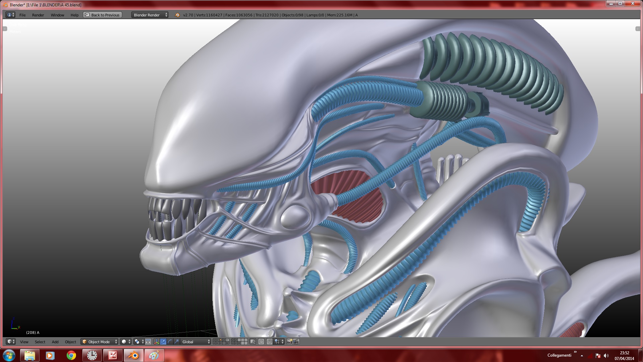Open Windows Explorer from taskbar
The height and width of the screenshot is (362, 643).
pyautogui.click(x=30, y=355)
